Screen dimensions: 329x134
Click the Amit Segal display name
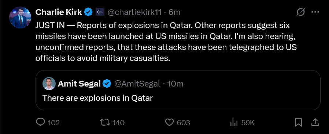point(79,84)
